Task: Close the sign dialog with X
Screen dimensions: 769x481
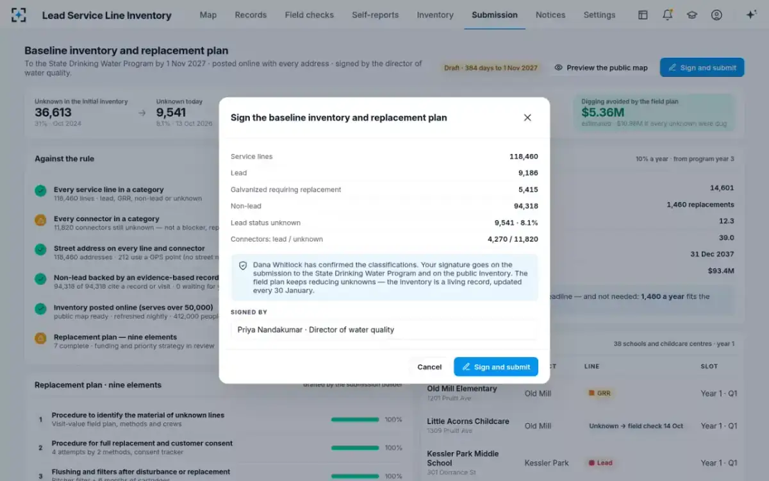Action: (527, 117)
